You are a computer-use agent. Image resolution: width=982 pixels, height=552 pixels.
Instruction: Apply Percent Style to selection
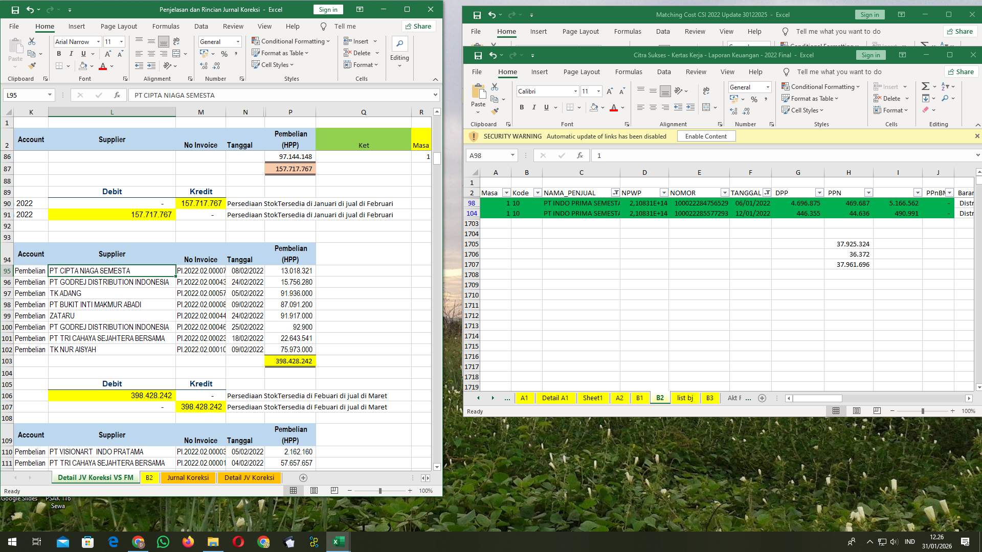(754, 99)
